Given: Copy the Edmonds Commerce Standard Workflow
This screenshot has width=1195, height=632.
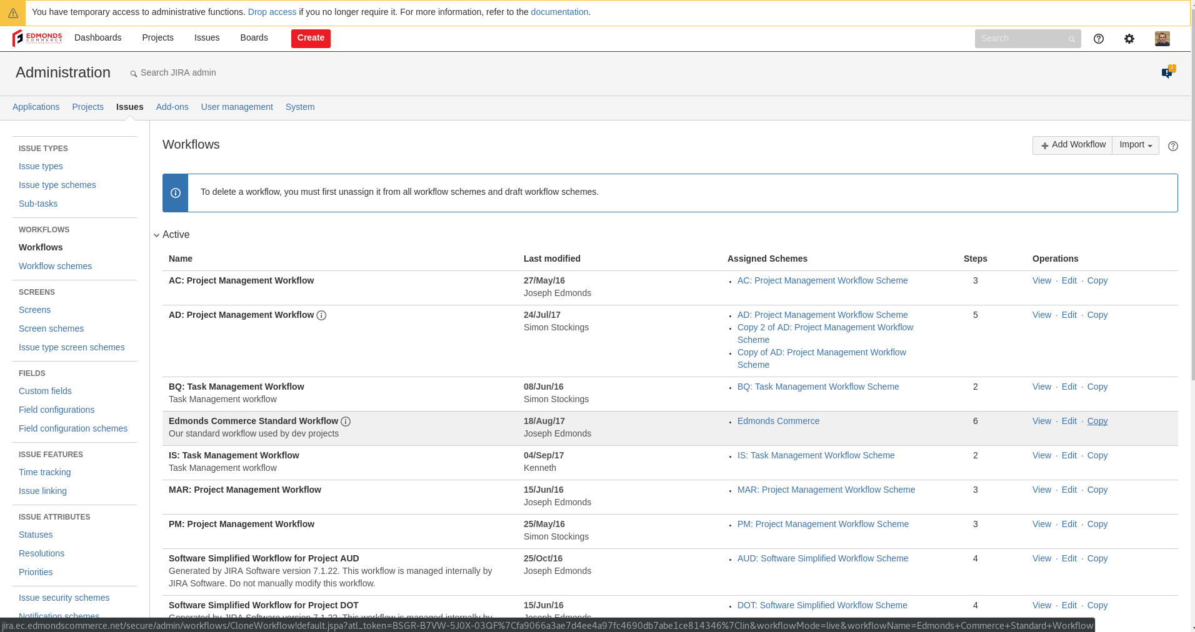Looking at the screenshot, I should click(1097, 421).
